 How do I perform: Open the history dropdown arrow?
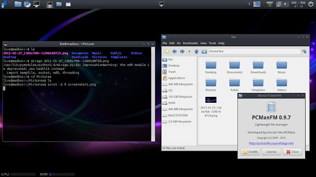189,51
